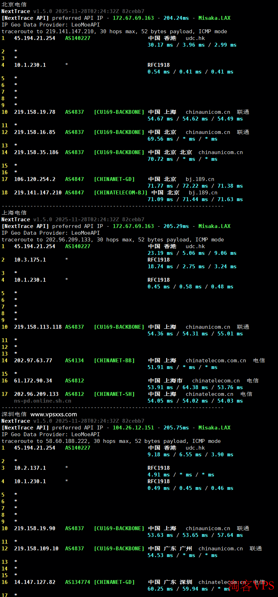Click the chinatelecom.com.cn domain text
Image resolution: width=278 pixels, height=597 pixels.
tap(216, 361)
